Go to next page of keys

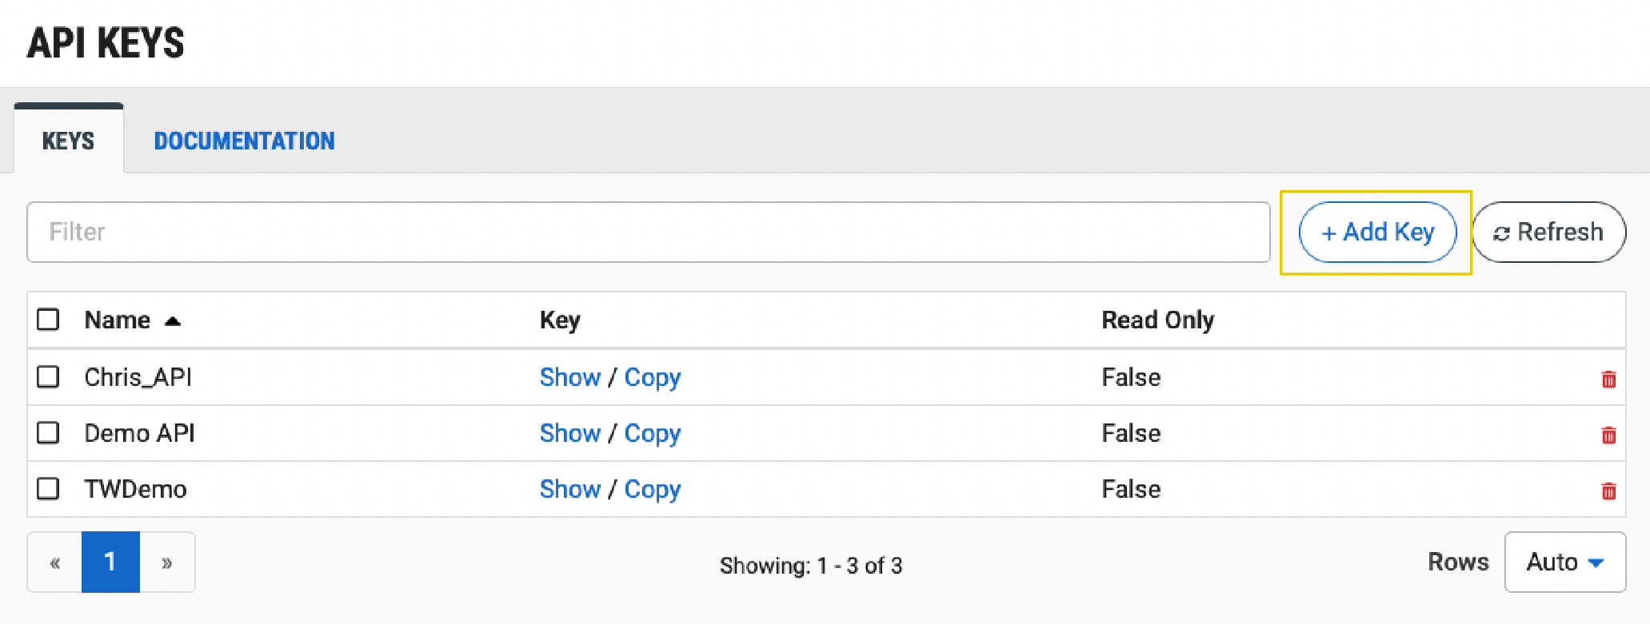click(167, 562)
